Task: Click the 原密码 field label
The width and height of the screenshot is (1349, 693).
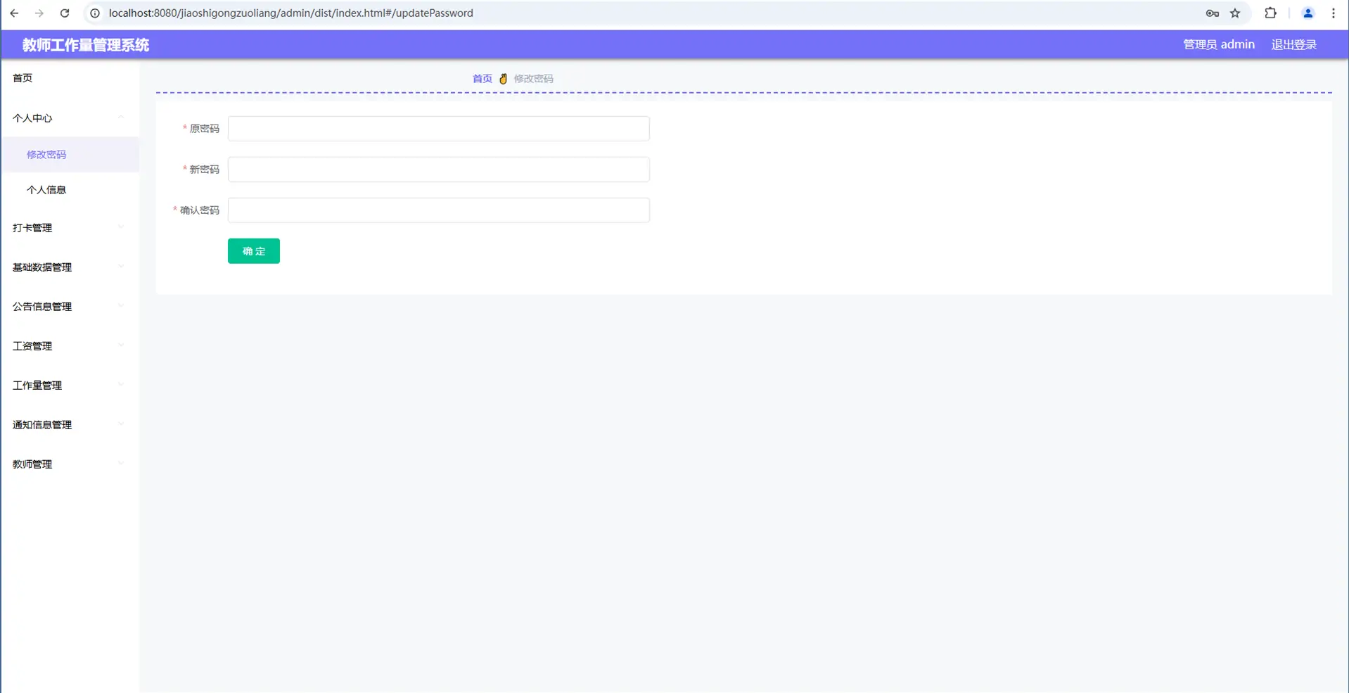Action: pos(205,129)
